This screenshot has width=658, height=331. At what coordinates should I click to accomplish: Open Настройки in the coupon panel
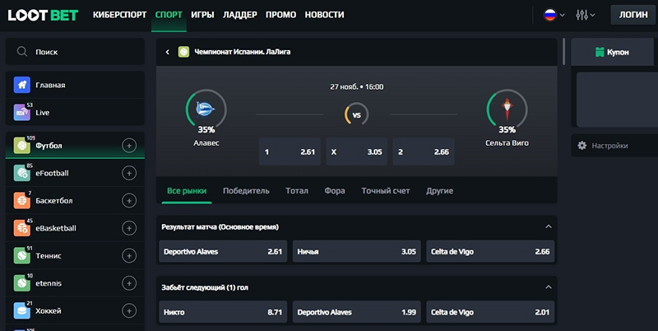(x=614, y=146)
